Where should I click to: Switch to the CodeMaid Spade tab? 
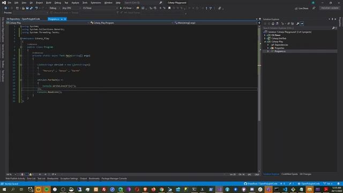point(289,174)
